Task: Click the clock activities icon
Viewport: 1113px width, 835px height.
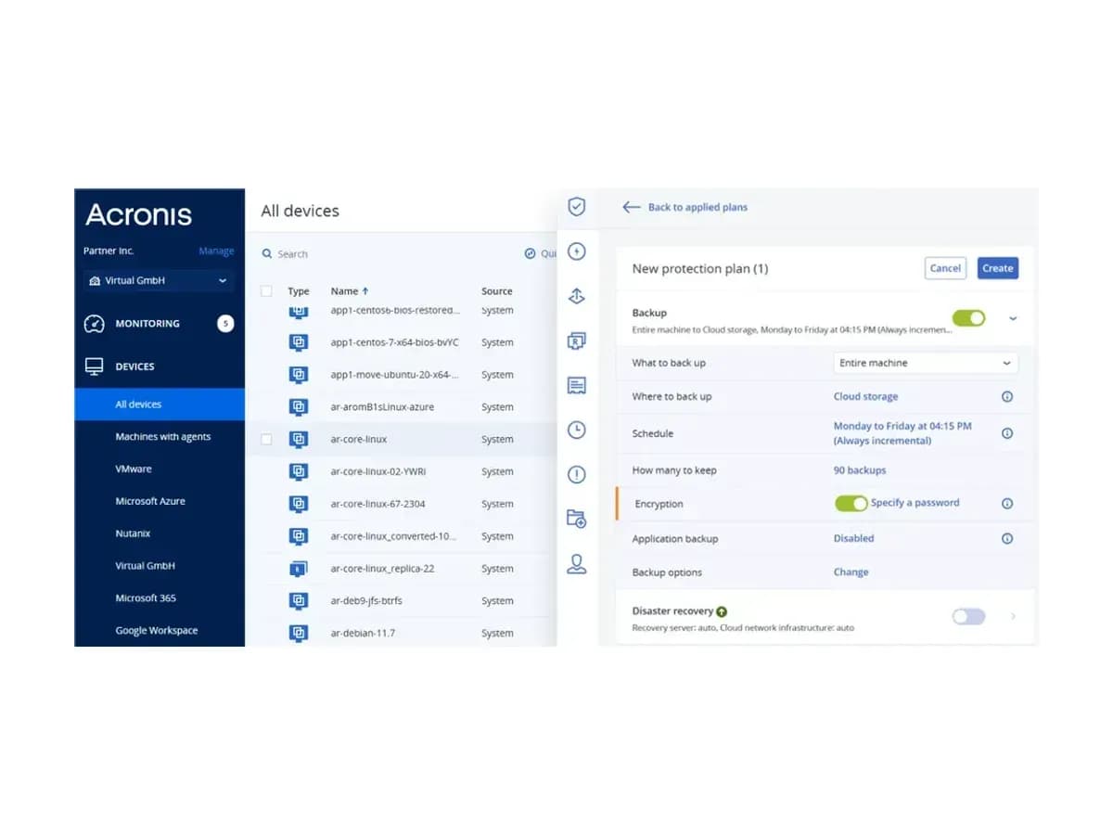Action: [577, 430]
